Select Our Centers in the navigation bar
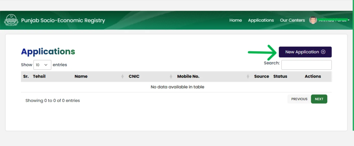The image size is (354, 146). pos(292,20)
